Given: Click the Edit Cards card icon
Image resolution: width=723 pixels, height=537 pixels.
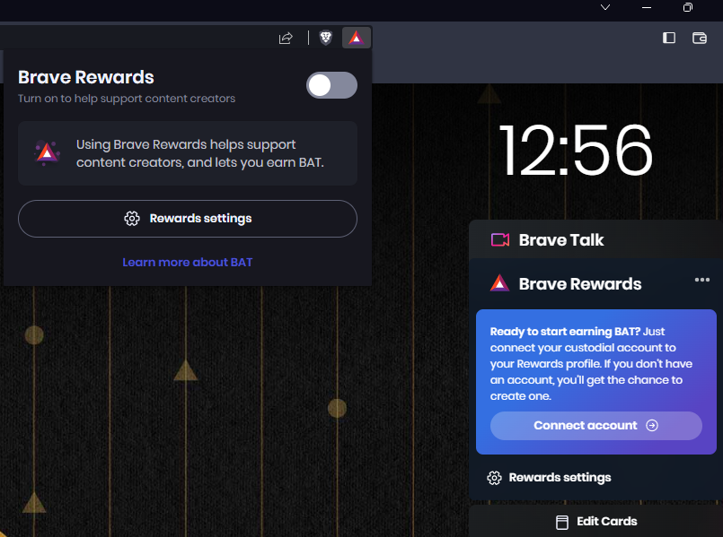Looking at the screenshot, I should coord(561,521).
